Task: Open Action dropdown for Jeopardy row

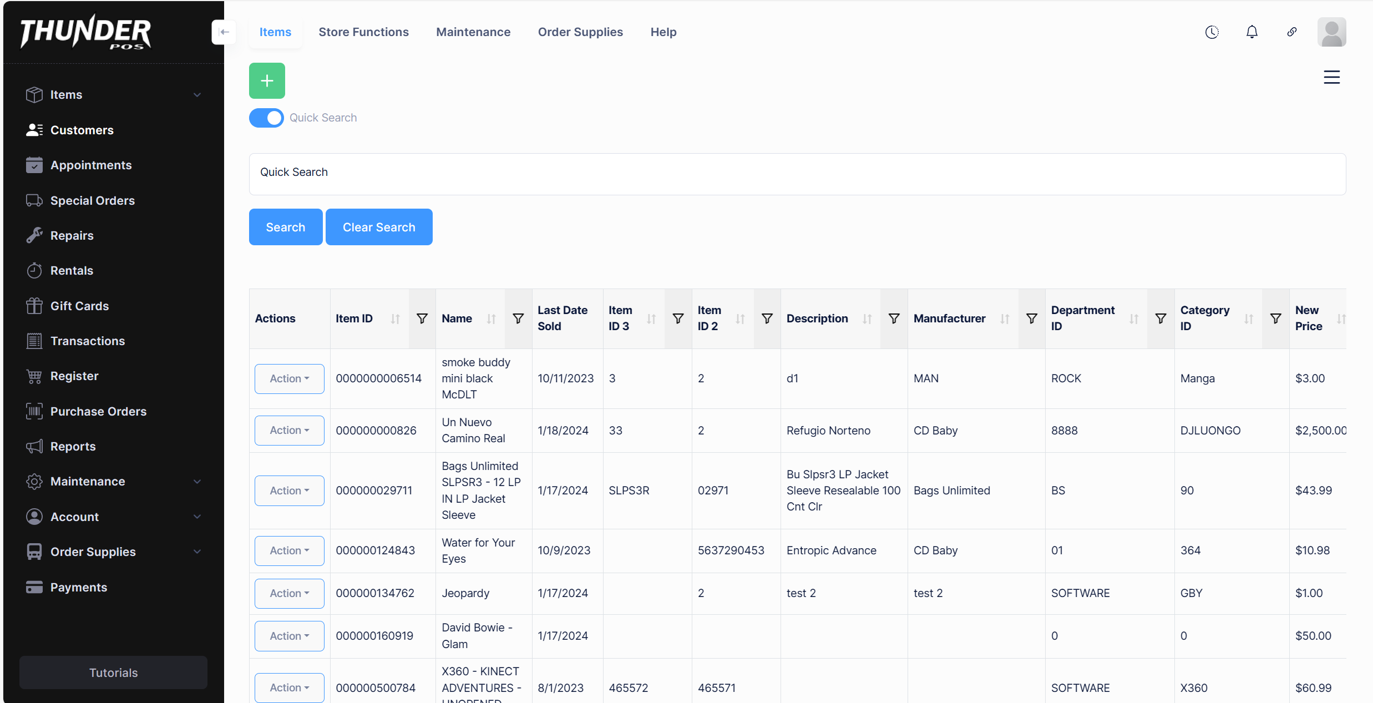Action: 289,593
